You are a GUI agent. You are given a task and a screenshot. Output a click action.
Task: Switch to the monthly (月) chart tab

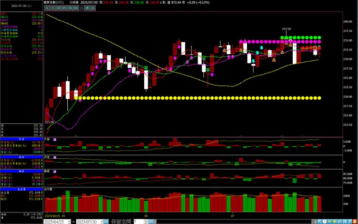(x=93, y=8)
